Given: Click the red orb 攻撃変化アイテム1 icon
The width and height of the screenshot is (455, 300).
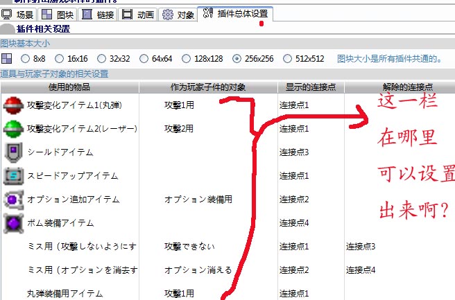Looking at the screenshot, I should (13, 105).
